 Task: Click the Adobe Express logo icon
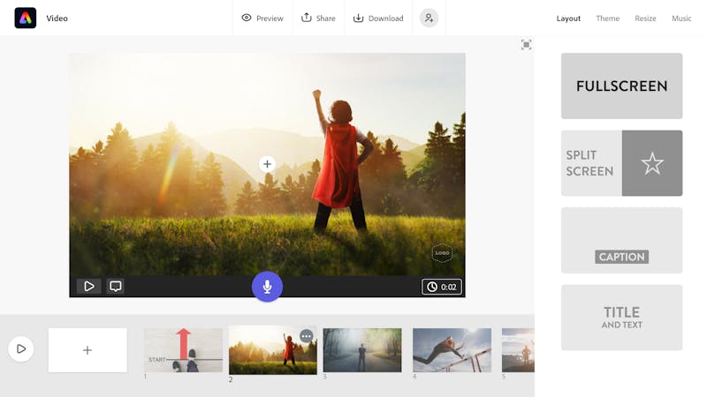coord(26,18)
